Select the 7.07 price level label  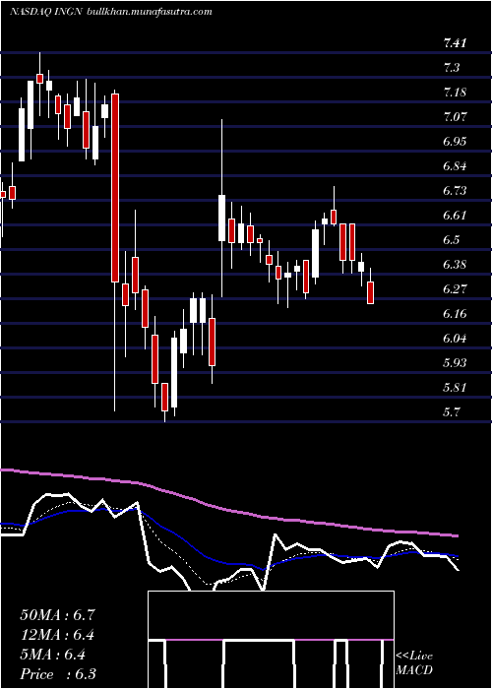455,117
